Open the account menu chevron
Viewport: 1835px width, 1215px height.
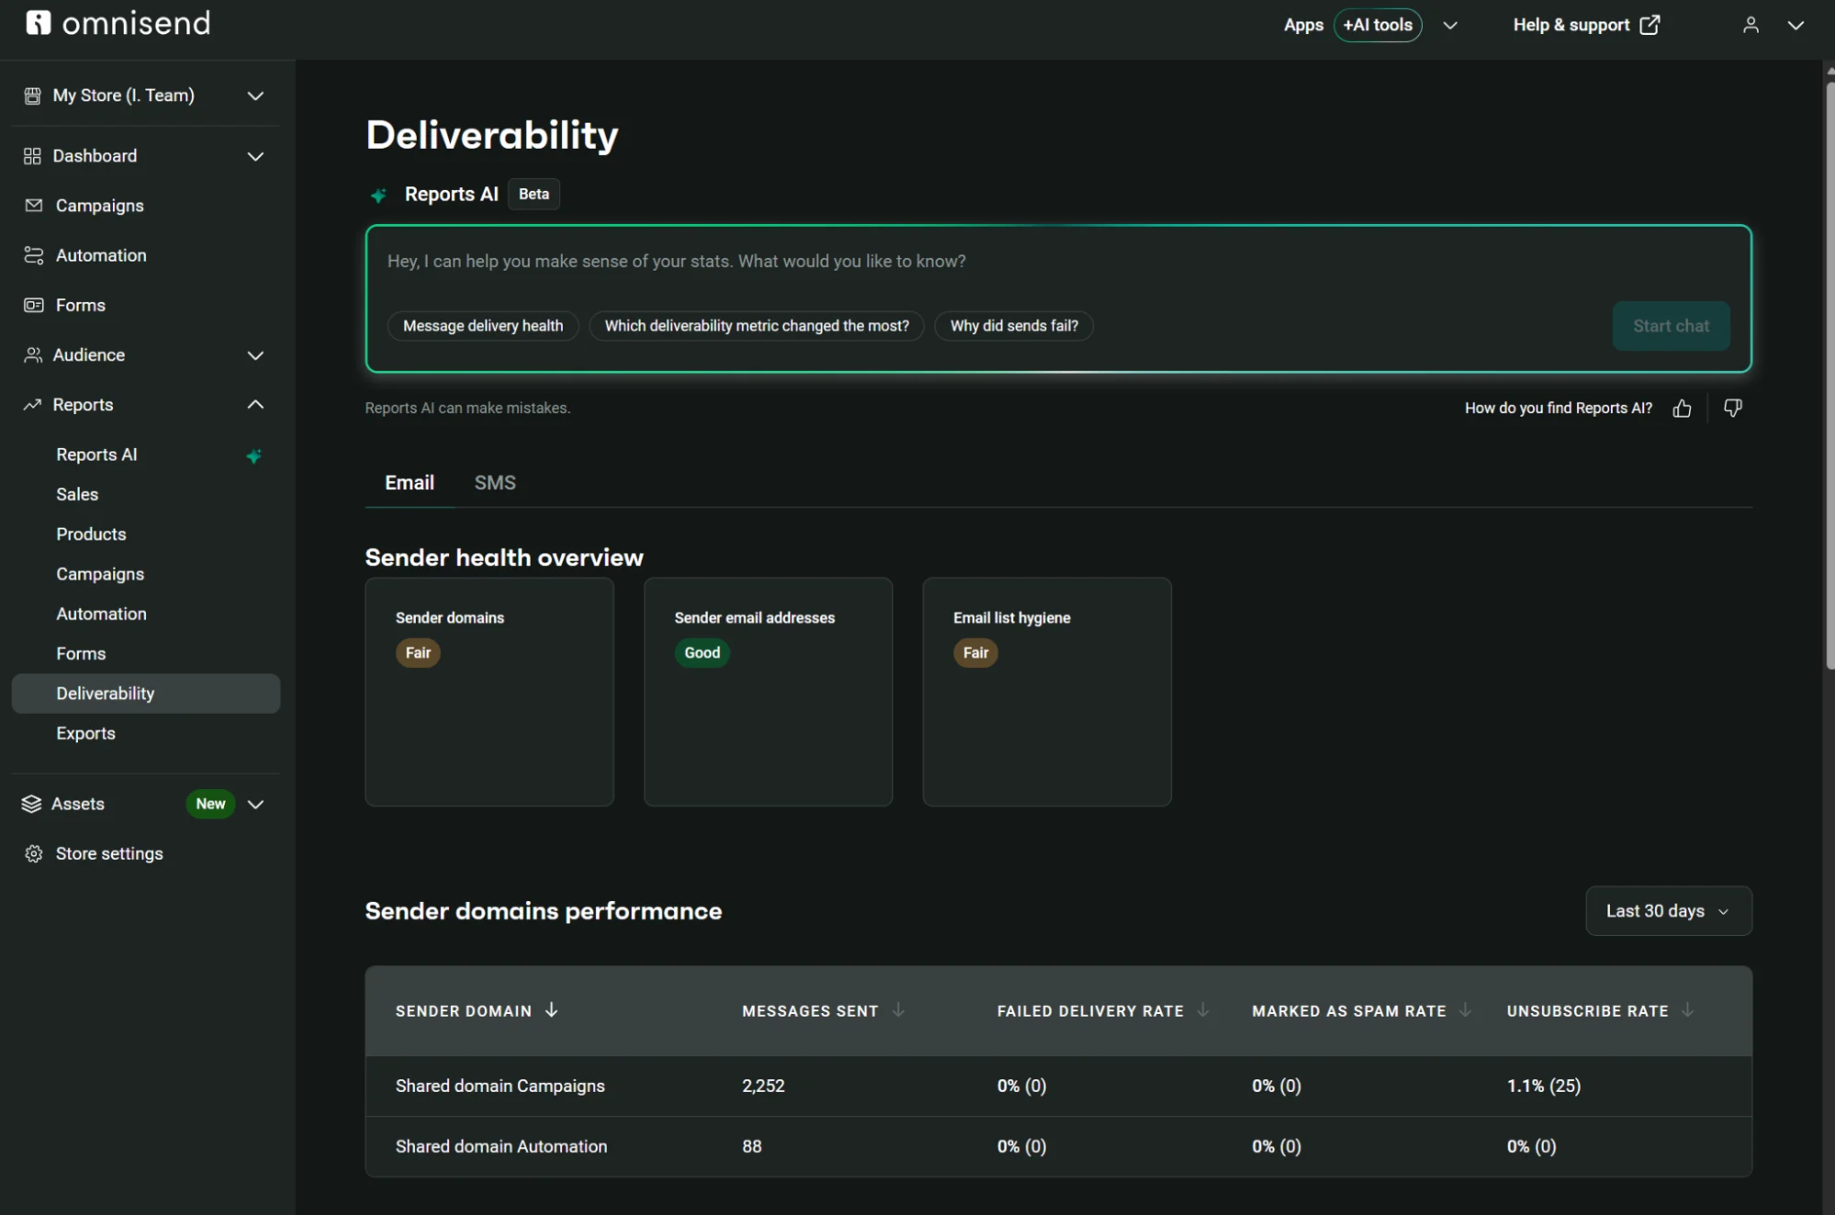[1795, 25]
